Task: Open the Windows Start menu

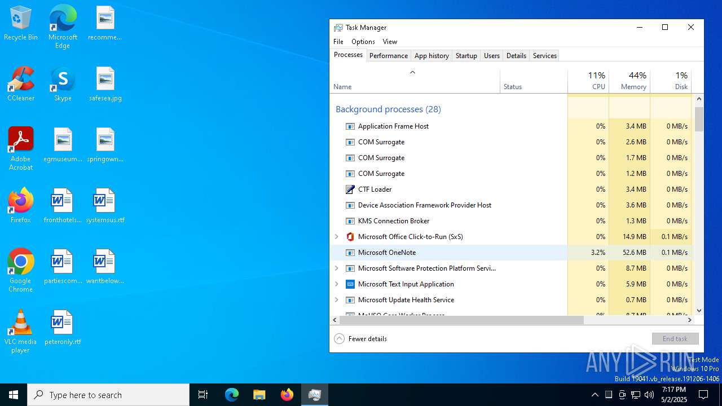Action: [14, 395]
